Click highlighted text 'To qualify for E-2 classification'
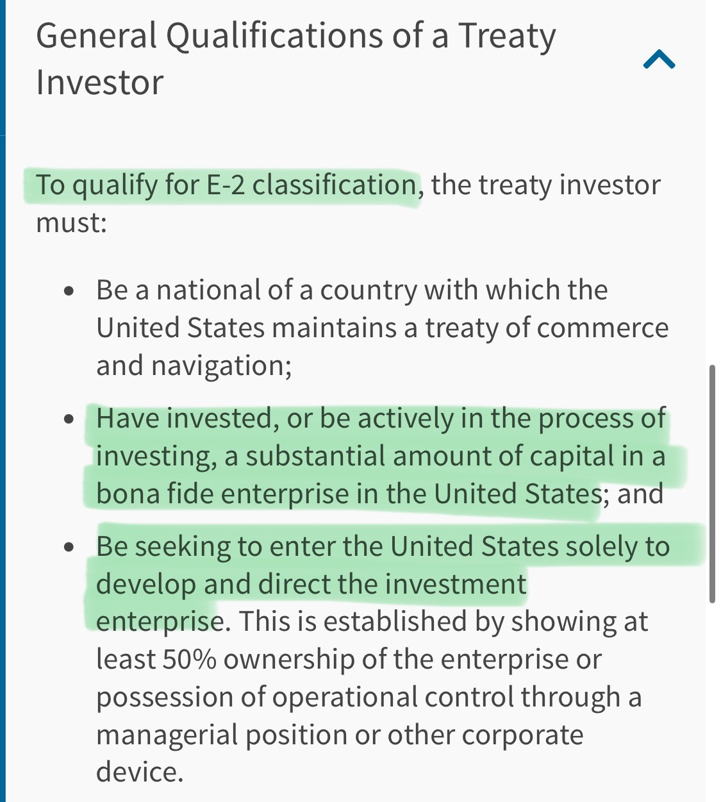This screenshot has width=721, height=802. [x=226, y=185]
